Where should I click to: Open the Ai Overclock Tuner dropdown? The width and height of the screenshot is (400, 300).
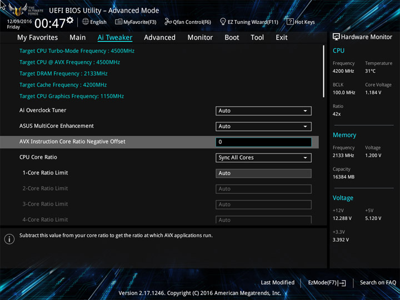(x=263, y=111)
